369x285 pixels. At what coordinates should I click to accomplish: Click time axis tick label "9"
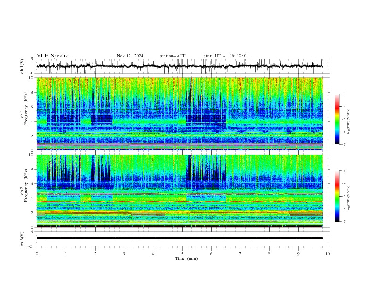tap(298, 254)
